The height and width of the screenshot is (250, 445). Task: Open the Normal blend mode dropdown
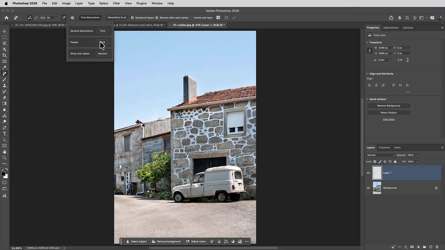(x=381, y=155)
